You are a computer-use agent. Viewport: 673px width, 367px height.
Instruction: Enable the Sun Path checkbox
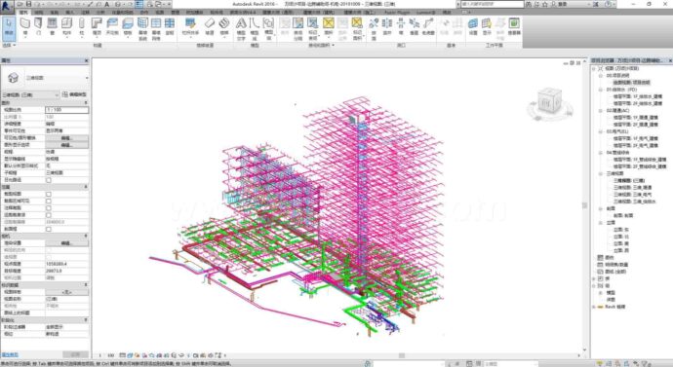(x=49, y=180)
